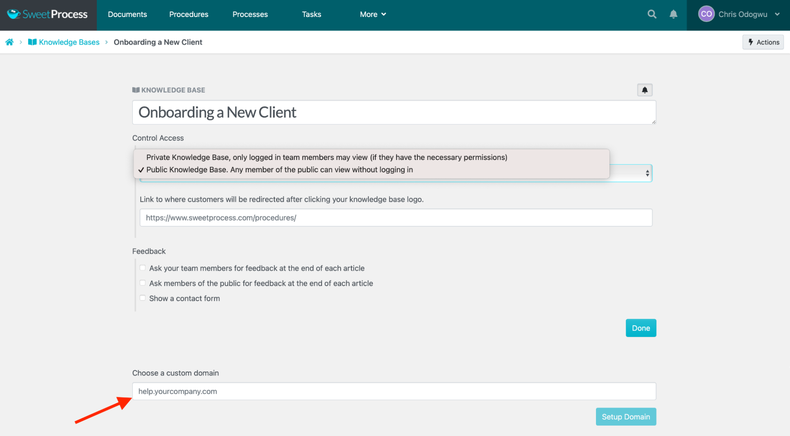Check Show a contact form
790x436 pixels.
click(143, 298)
